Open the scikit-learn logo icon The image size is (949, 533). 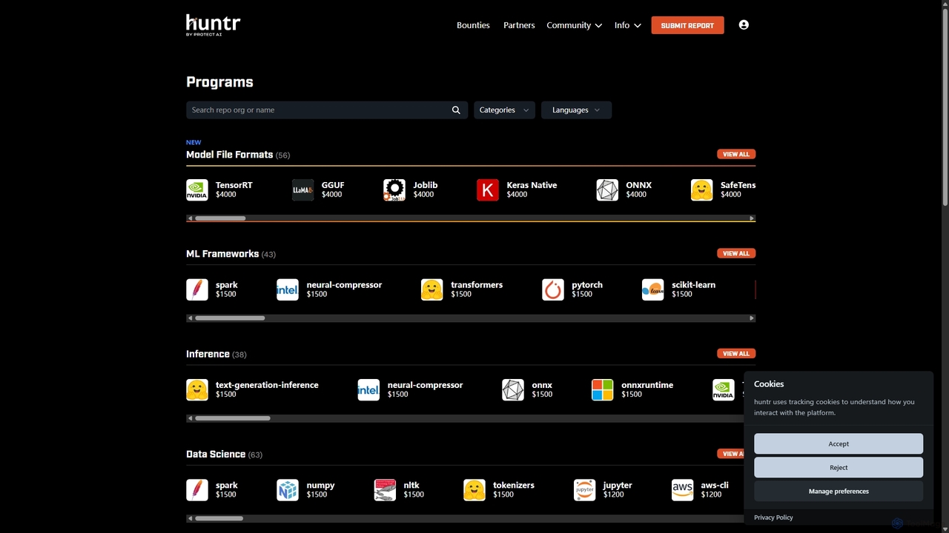click(x=652, y=289)
